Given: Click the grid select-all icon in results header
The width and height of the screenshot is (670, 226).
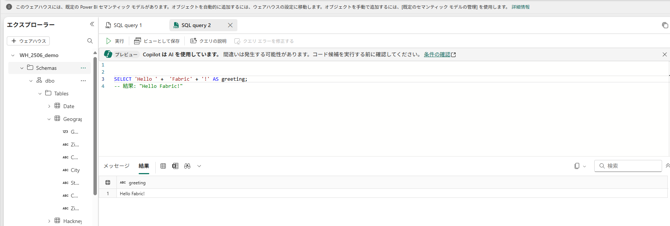Looking at the screenshot, I should click(108, 182).
